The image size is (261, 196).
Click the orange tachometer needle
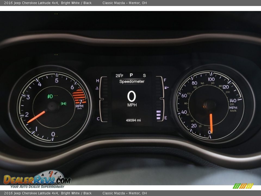[x=37, y=117]
